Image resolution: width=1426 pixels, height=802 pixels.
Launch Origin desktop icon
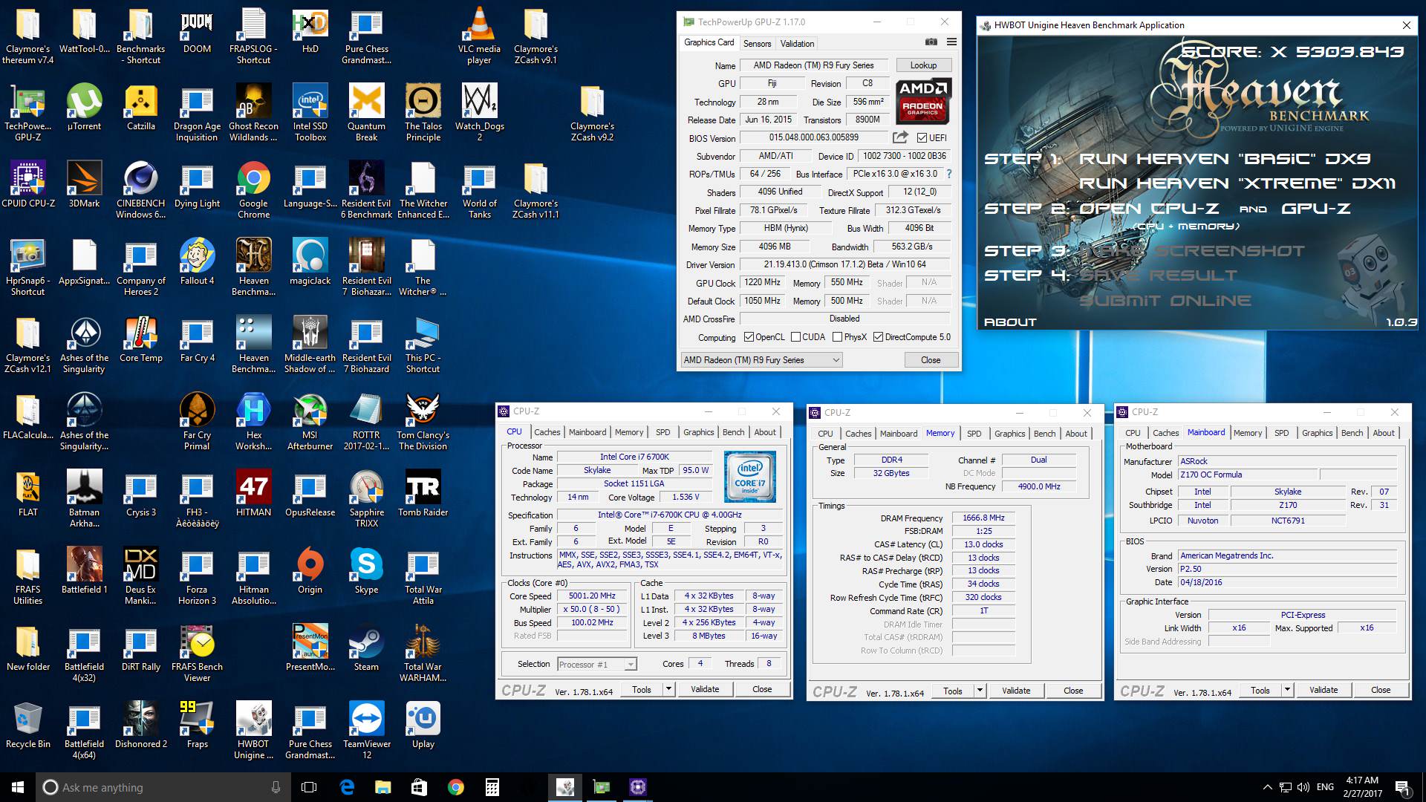[310, 571]
